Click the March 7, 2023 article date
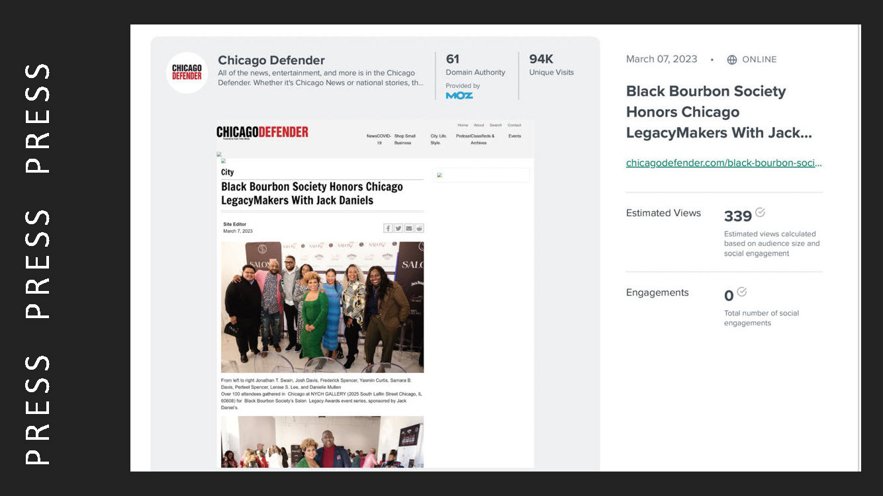Screen dimensions: 883x496 [x=238, y=231]
